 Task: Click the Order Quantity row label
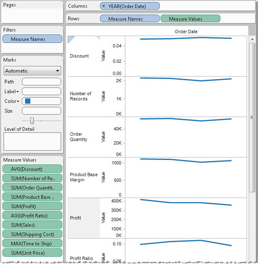(x=78, y=137)
